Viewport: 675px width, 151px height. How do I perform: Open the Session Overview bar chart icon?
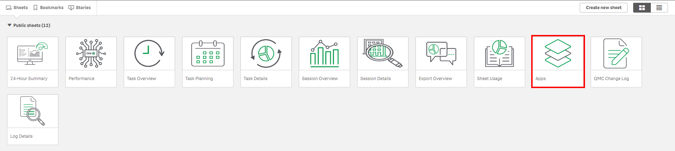pyautogui.click(x=324, y=53)
